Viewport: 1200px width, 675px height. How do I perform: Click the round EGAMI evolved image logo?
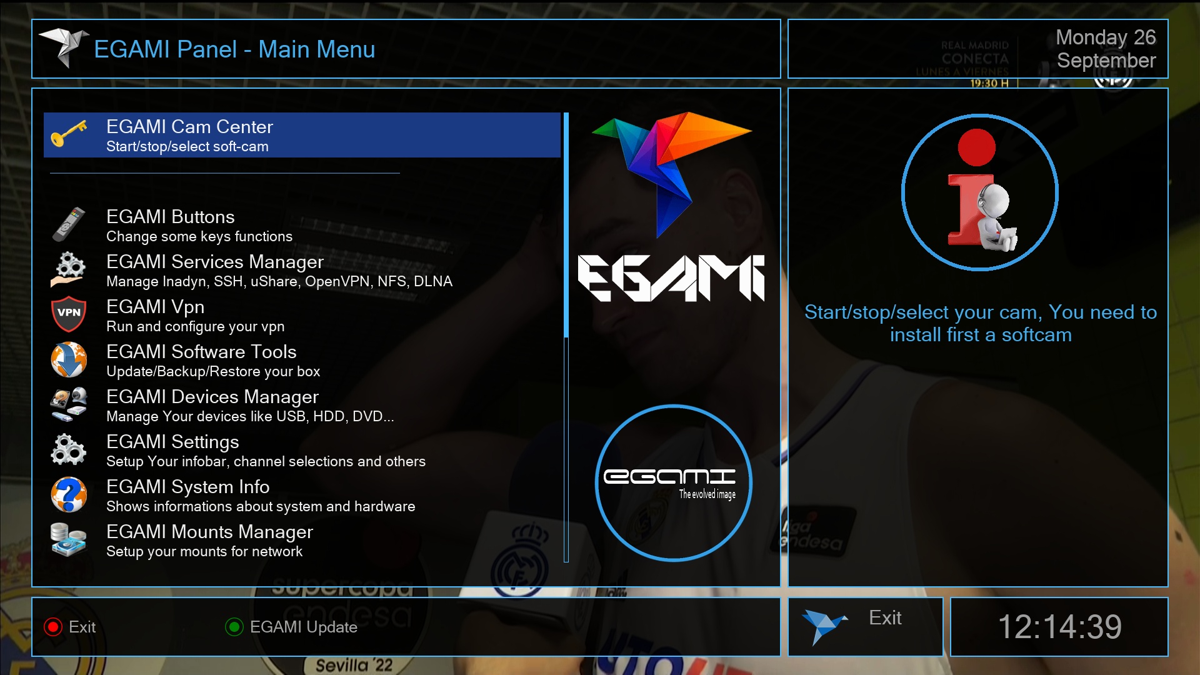tap(673, 483)
